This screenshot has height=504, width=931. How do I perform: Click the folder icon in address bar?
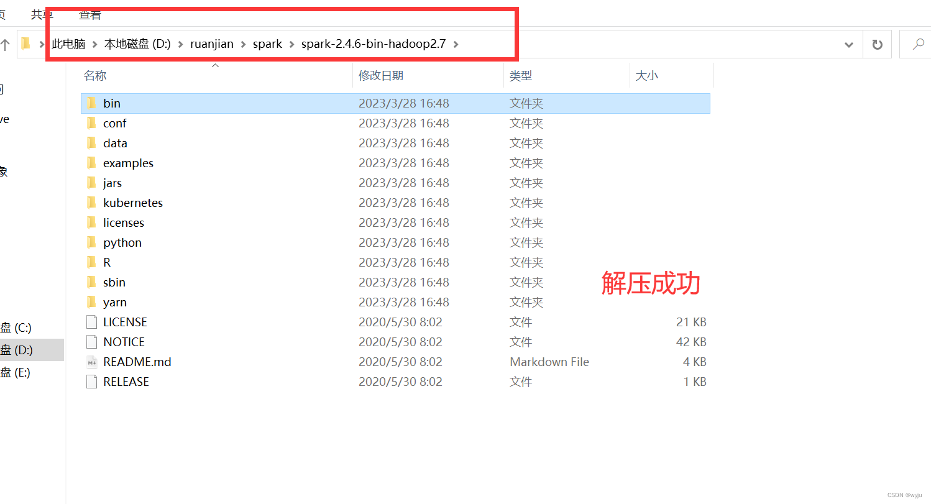coord(25,44)
